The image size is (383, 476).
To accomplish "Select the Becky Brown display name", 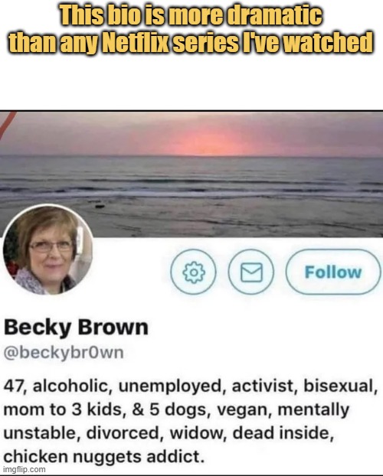I will pos(76,328).
